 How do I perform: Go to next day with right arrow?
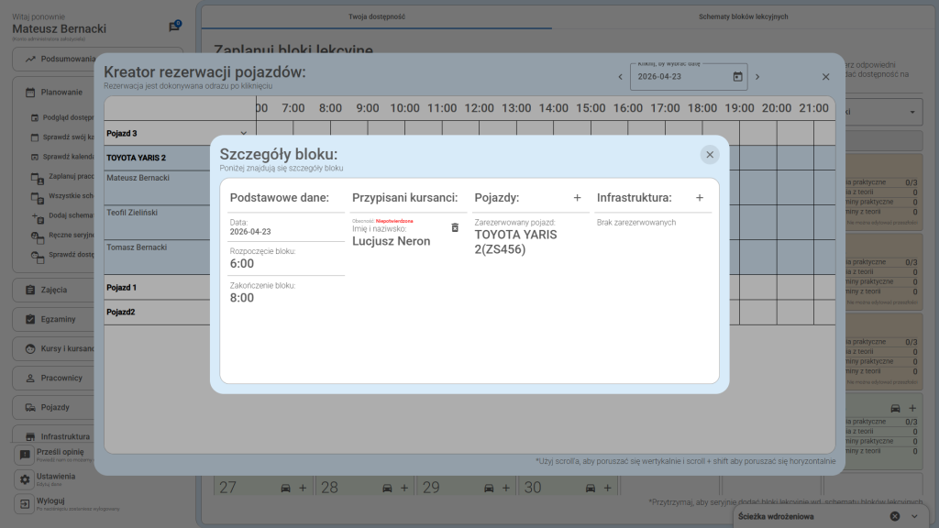click(757, 77)
